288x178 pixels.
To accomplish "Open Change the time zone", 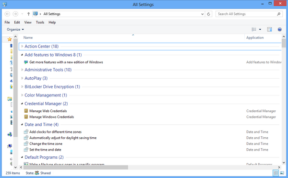I will click(x=46, y=143).
